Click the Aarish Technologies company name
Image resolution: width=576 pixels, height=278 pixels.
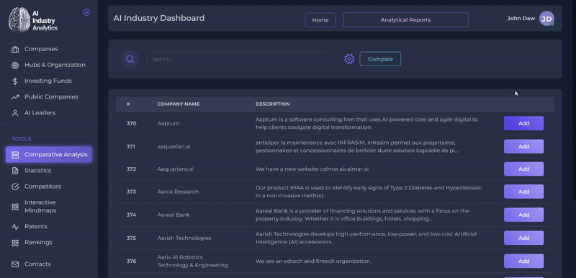point(184,238)
